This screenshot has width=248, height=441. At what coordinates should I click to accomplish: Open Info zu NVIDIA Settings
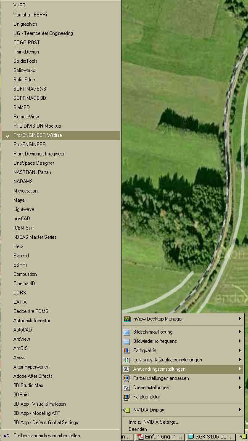point(182,422)
